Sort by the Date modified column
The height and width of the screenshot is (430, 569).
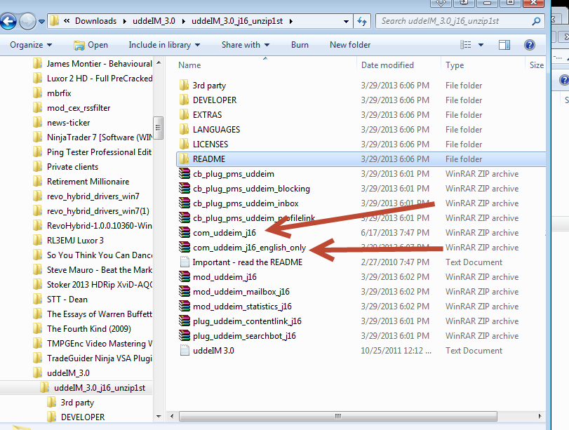[387, 65]
